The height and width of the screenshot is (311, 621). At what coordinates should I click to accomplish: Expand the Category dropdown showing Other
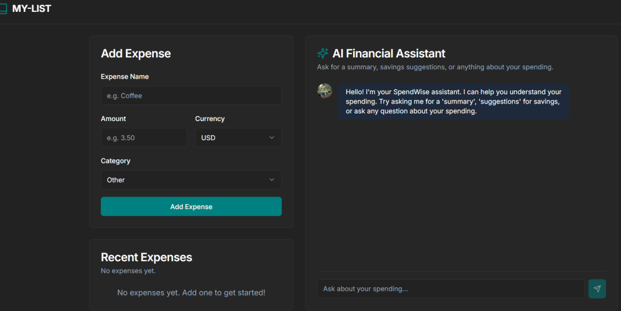coord(191,180)
